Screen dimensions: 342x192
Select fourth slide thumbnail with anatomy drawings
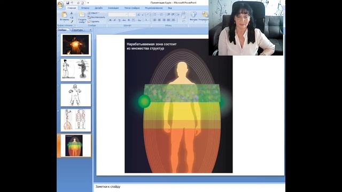point(76,120)
